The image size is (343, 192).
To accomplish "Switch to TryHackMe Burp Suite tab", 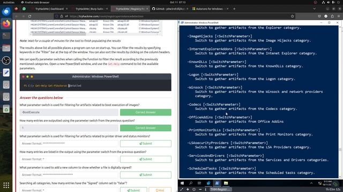I will 90,9.
